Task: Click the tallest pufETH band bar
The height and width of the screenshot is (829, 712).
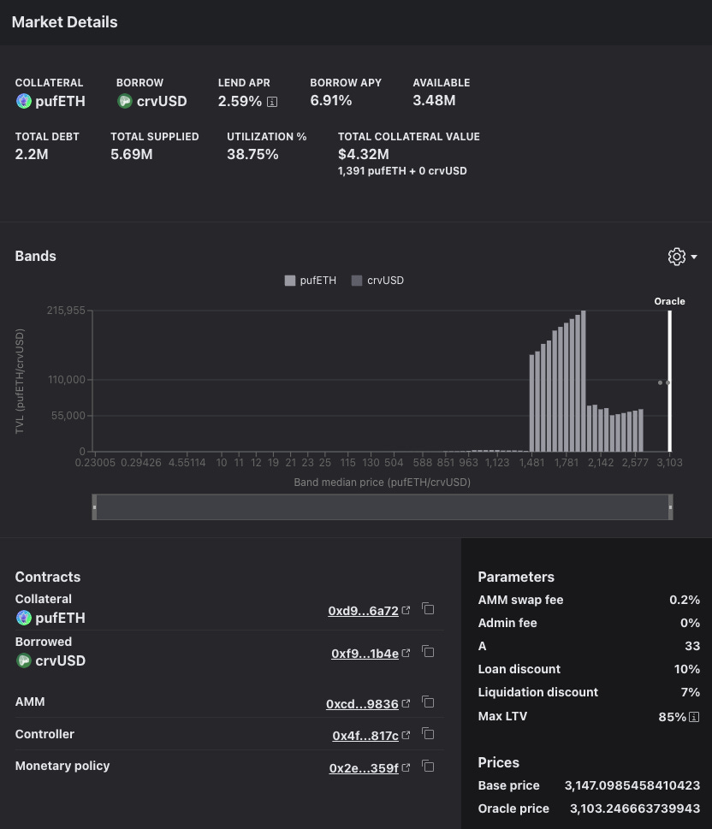Action: point(584,381)
